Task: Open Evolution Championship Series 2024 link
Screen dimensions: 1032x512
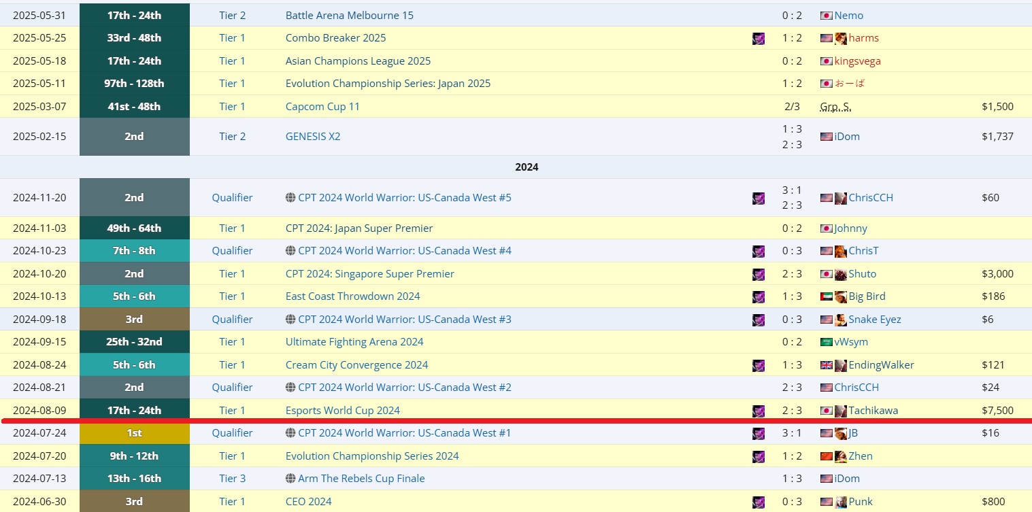Action: pos(372,456)
